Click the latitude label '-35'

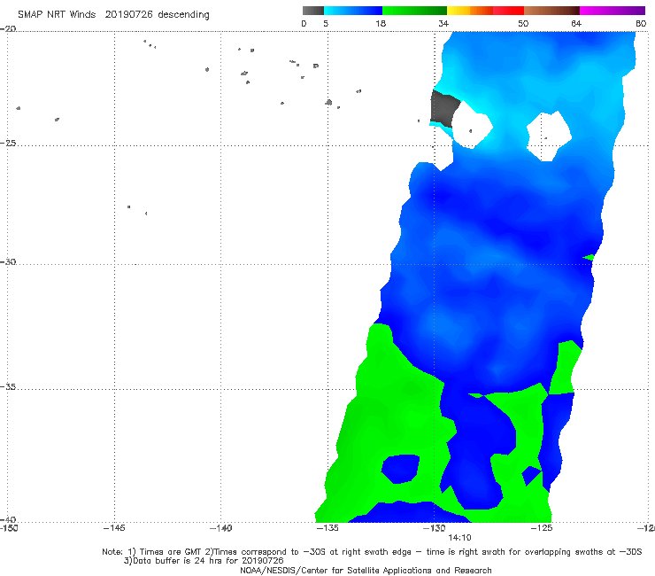(x=8, y=387)
